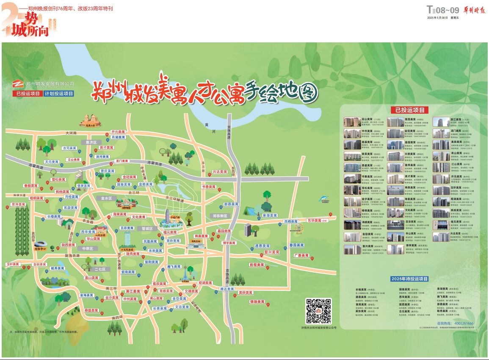Image resolution: width=489 pixels, height=360 pixels.
Task: Open the 陇西美寓 photo thumbnail in the list
Action: (395, 122)
